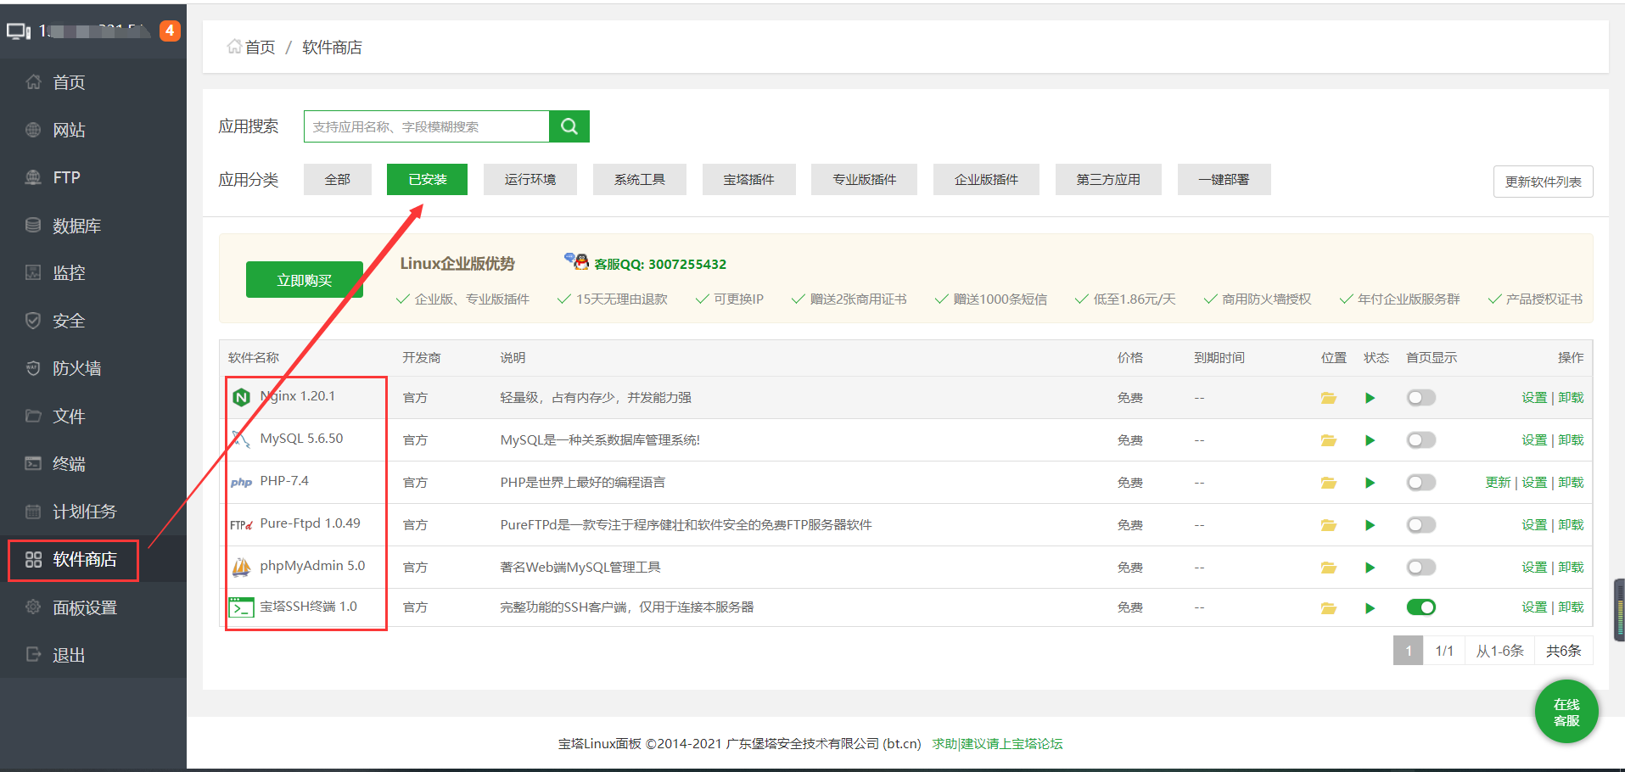Image resolution: width=1625 pixels, height=772 pixels.
Task: Click the green status play icon for 宝塔SSH终端
Action: (x=1370, y=607)
